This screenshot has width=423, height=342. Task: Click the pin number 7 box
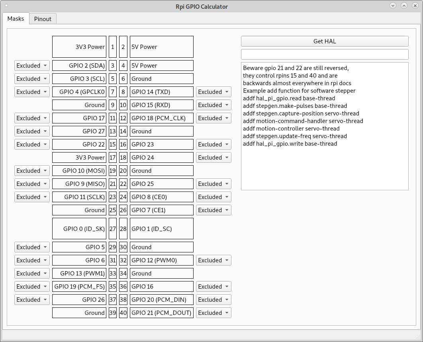(113, 92)
